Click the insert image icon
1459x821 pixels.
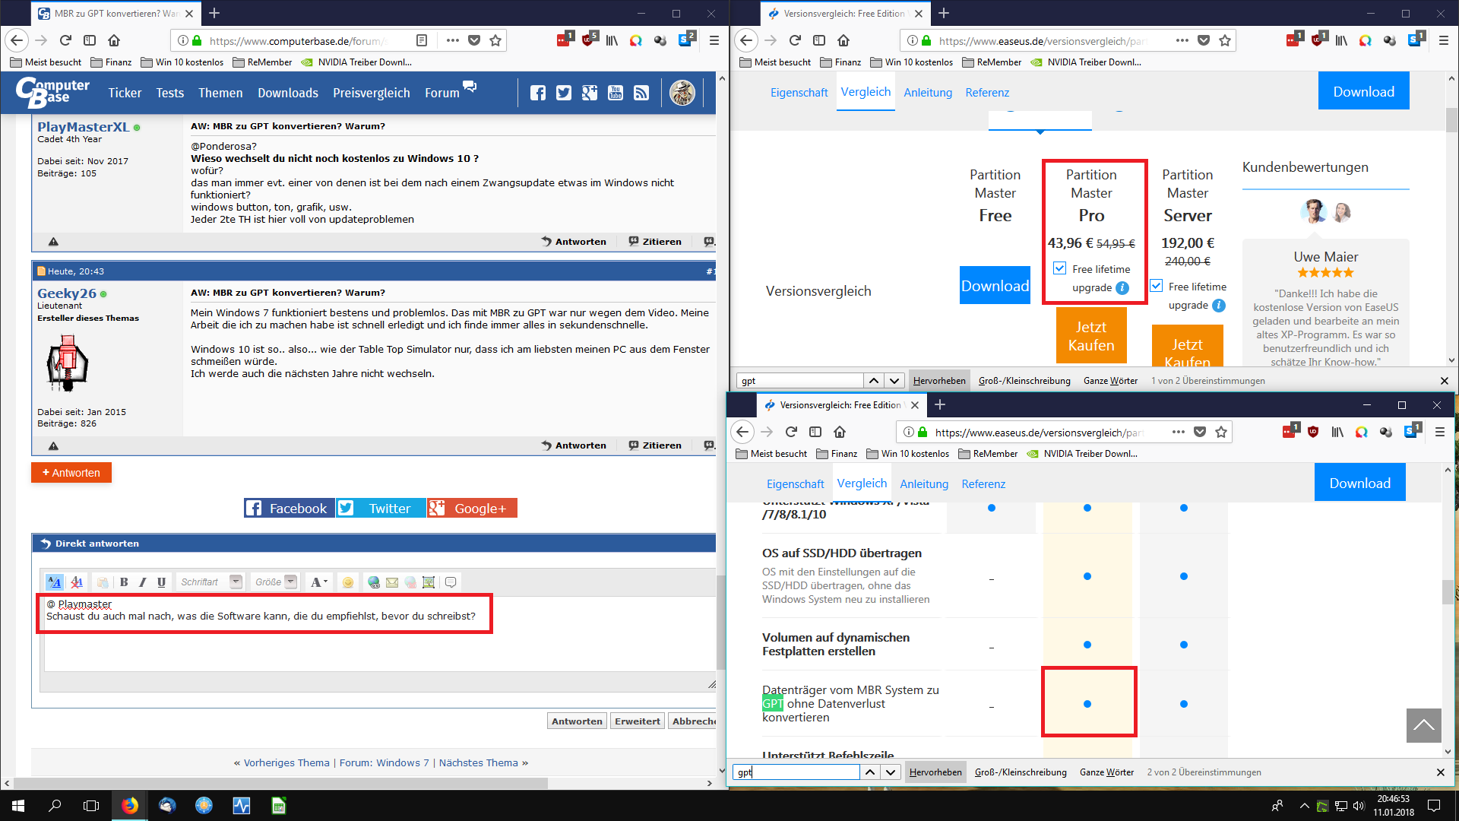(429, 582)
